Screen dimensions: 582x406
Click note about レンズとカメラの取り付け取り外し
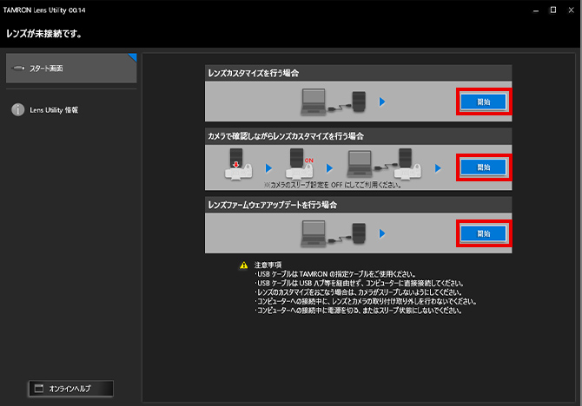(366, 301)
